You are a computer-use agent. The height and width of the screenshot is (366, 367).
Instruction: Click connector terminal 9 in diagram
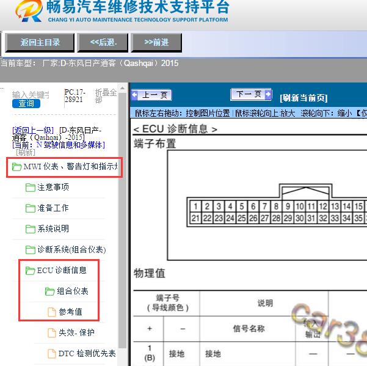[288, 207]
